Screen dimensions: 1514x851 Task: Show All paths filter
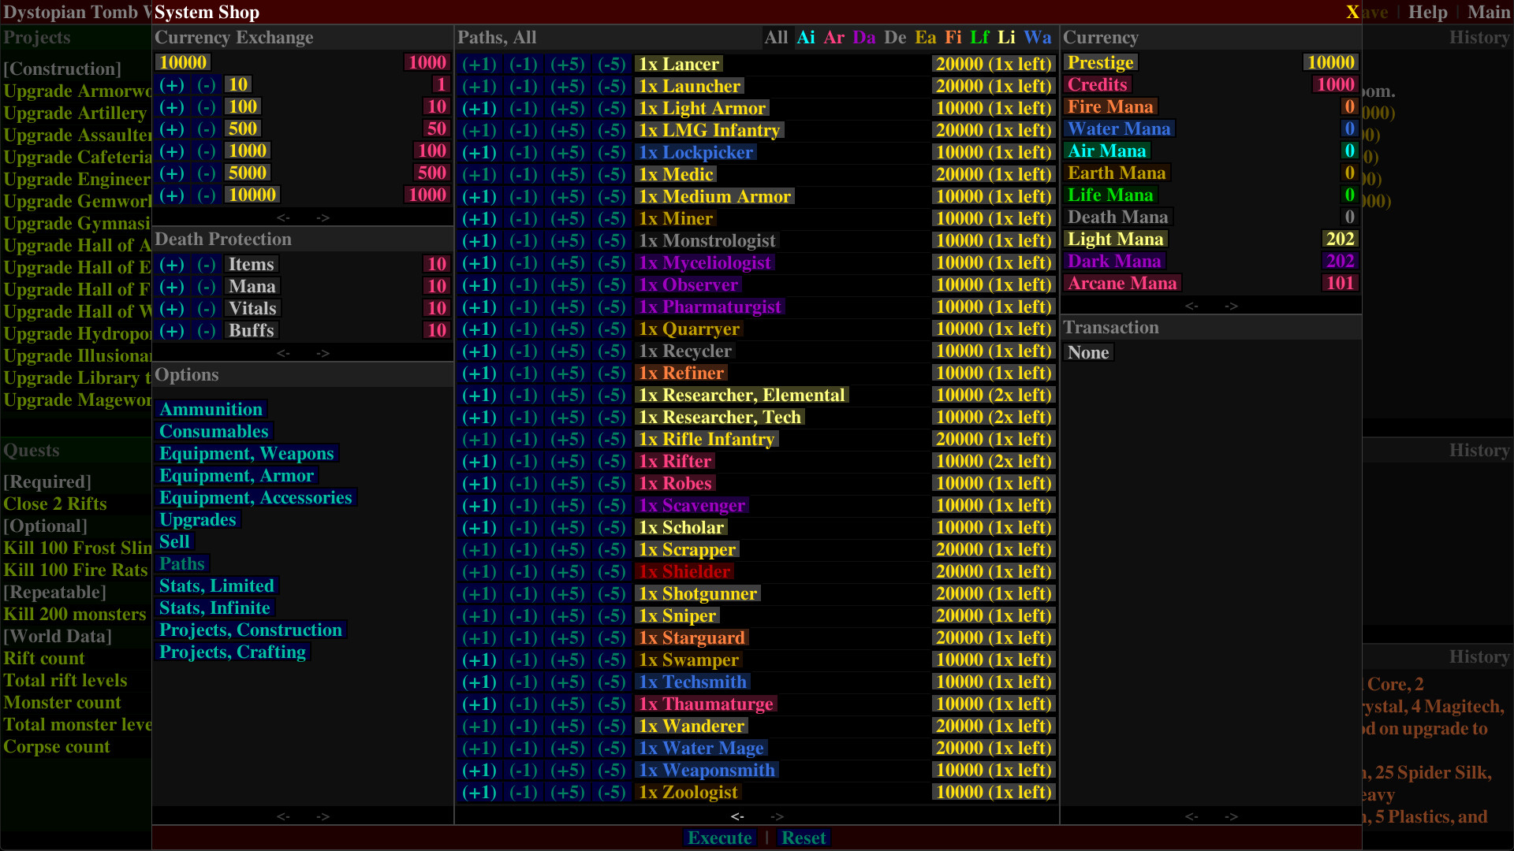click(776, 37)
